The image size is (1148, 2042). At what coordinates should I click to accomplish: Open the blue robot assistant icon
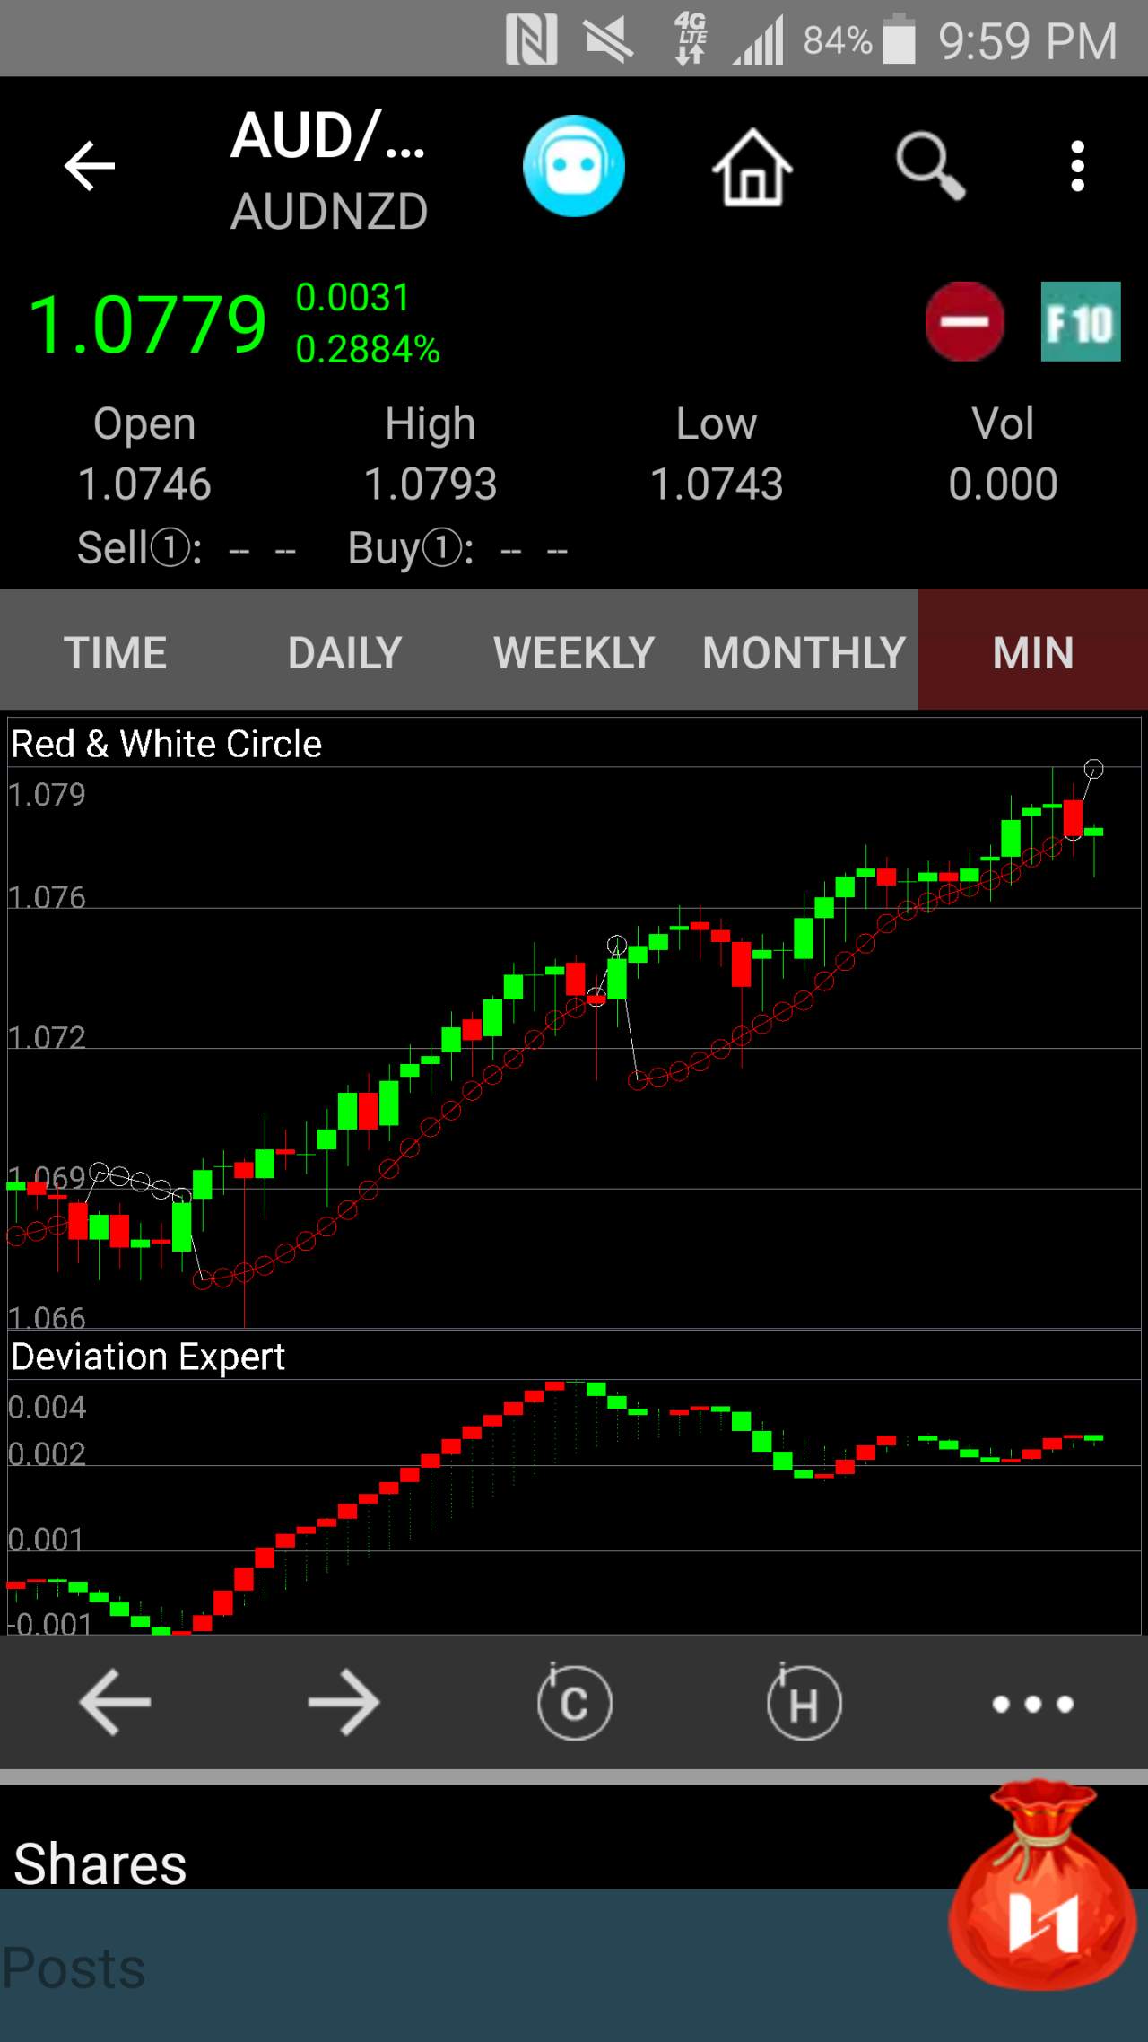click(x=574, y=166)
